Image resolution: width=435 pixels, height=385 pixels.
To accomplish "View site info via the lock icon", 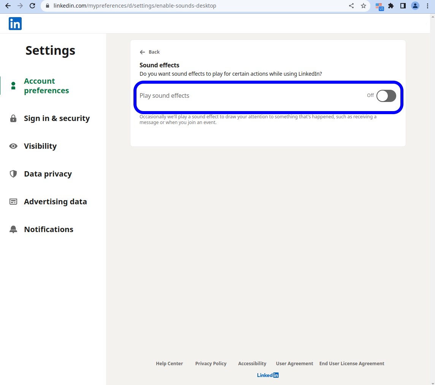I will (x=48, y=6).
